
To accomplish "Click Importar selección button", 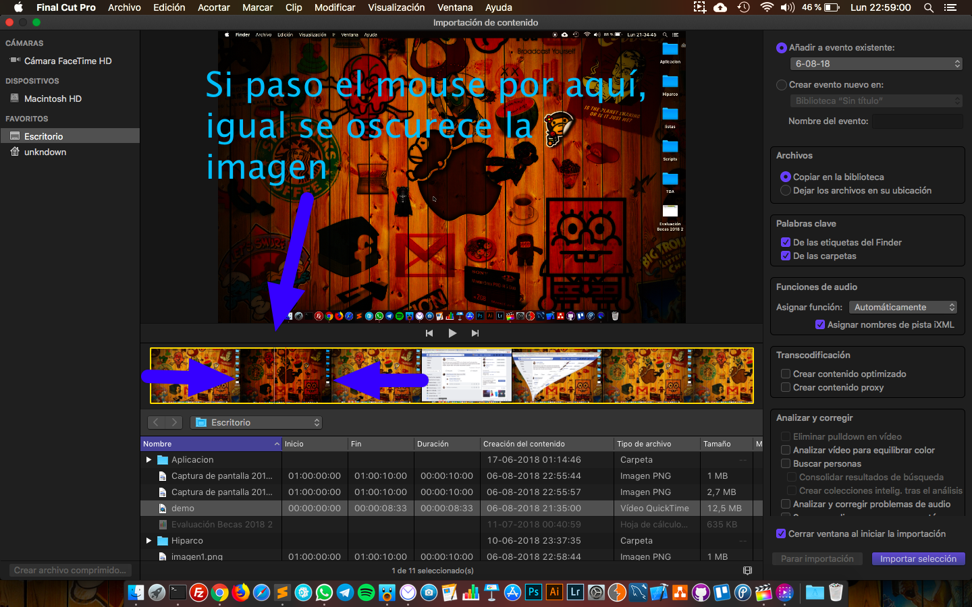I will (918, 558).
